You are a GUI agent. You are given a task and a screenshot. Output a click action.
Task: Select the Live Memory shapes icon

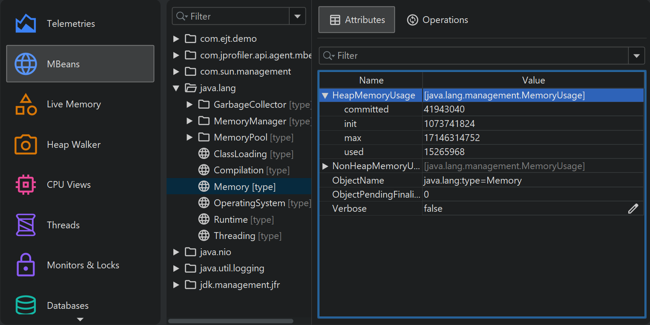(26, 104)
